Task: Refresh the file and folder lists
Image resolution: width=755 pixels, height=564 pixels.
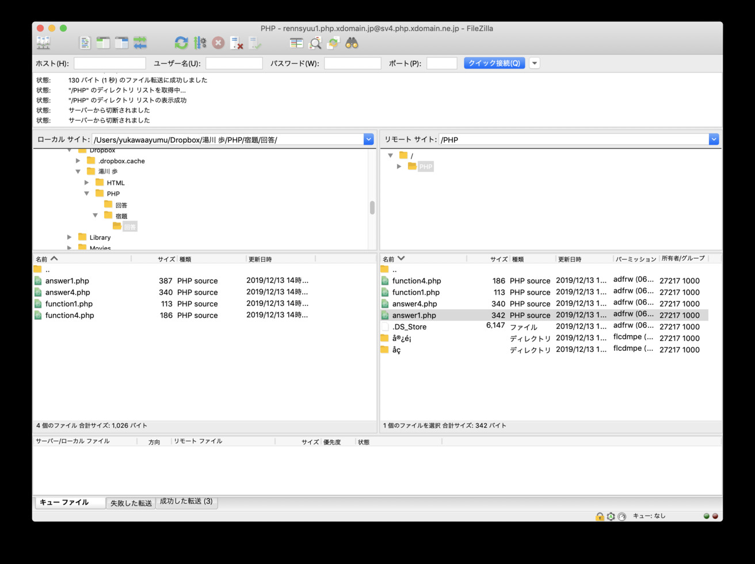Action: coord(181,42)
